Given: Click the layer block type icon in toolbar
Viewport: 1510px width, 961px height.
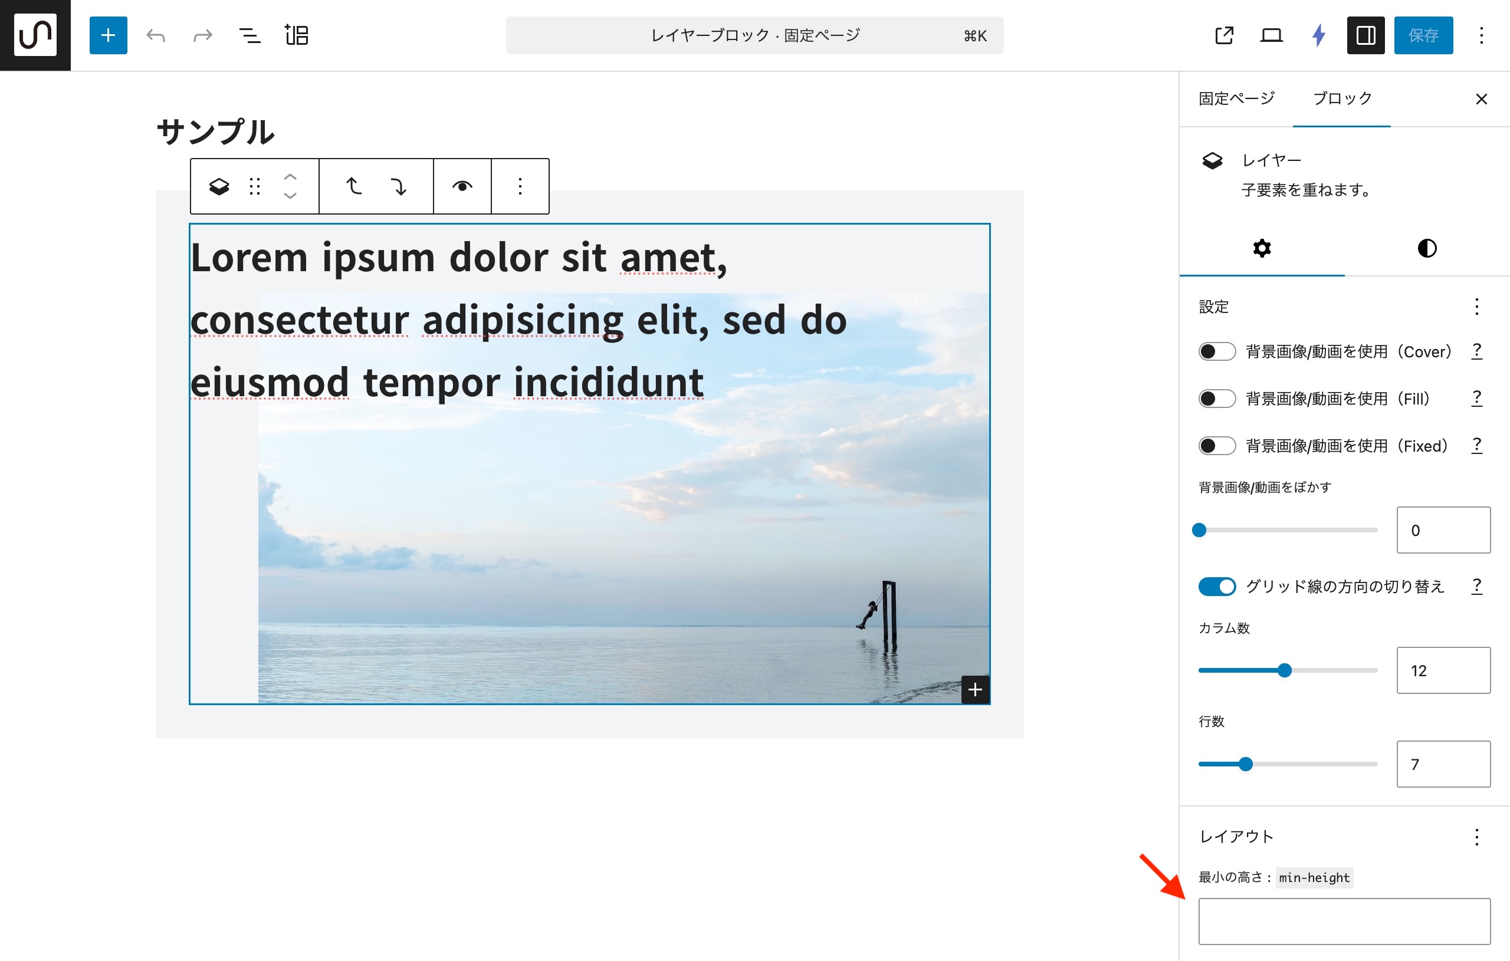Looking at the screenshot, I should (219, 186).
